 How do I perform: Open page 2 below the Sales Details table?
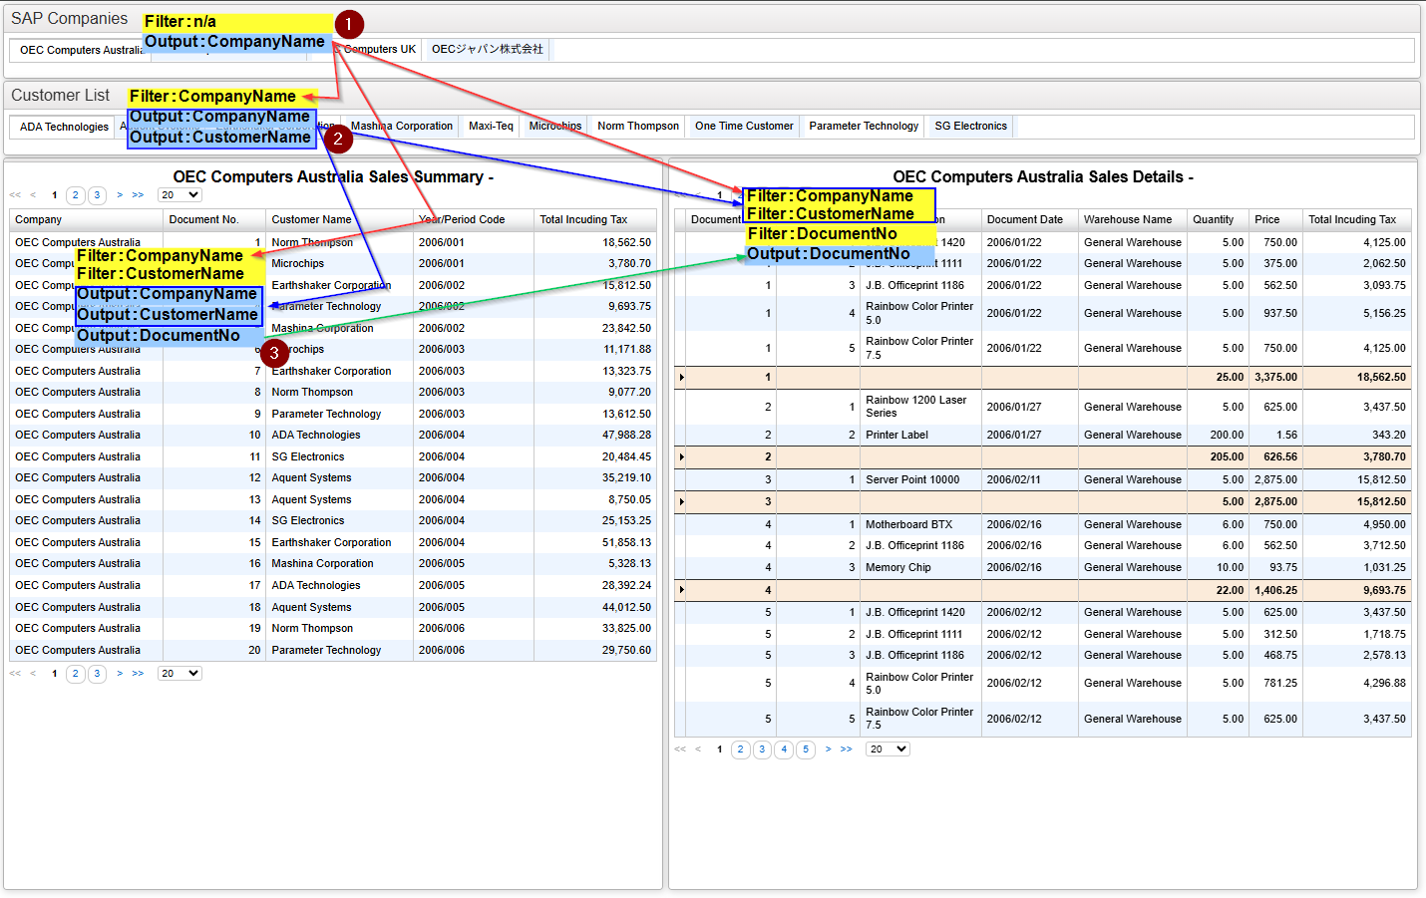click(740, 749)
